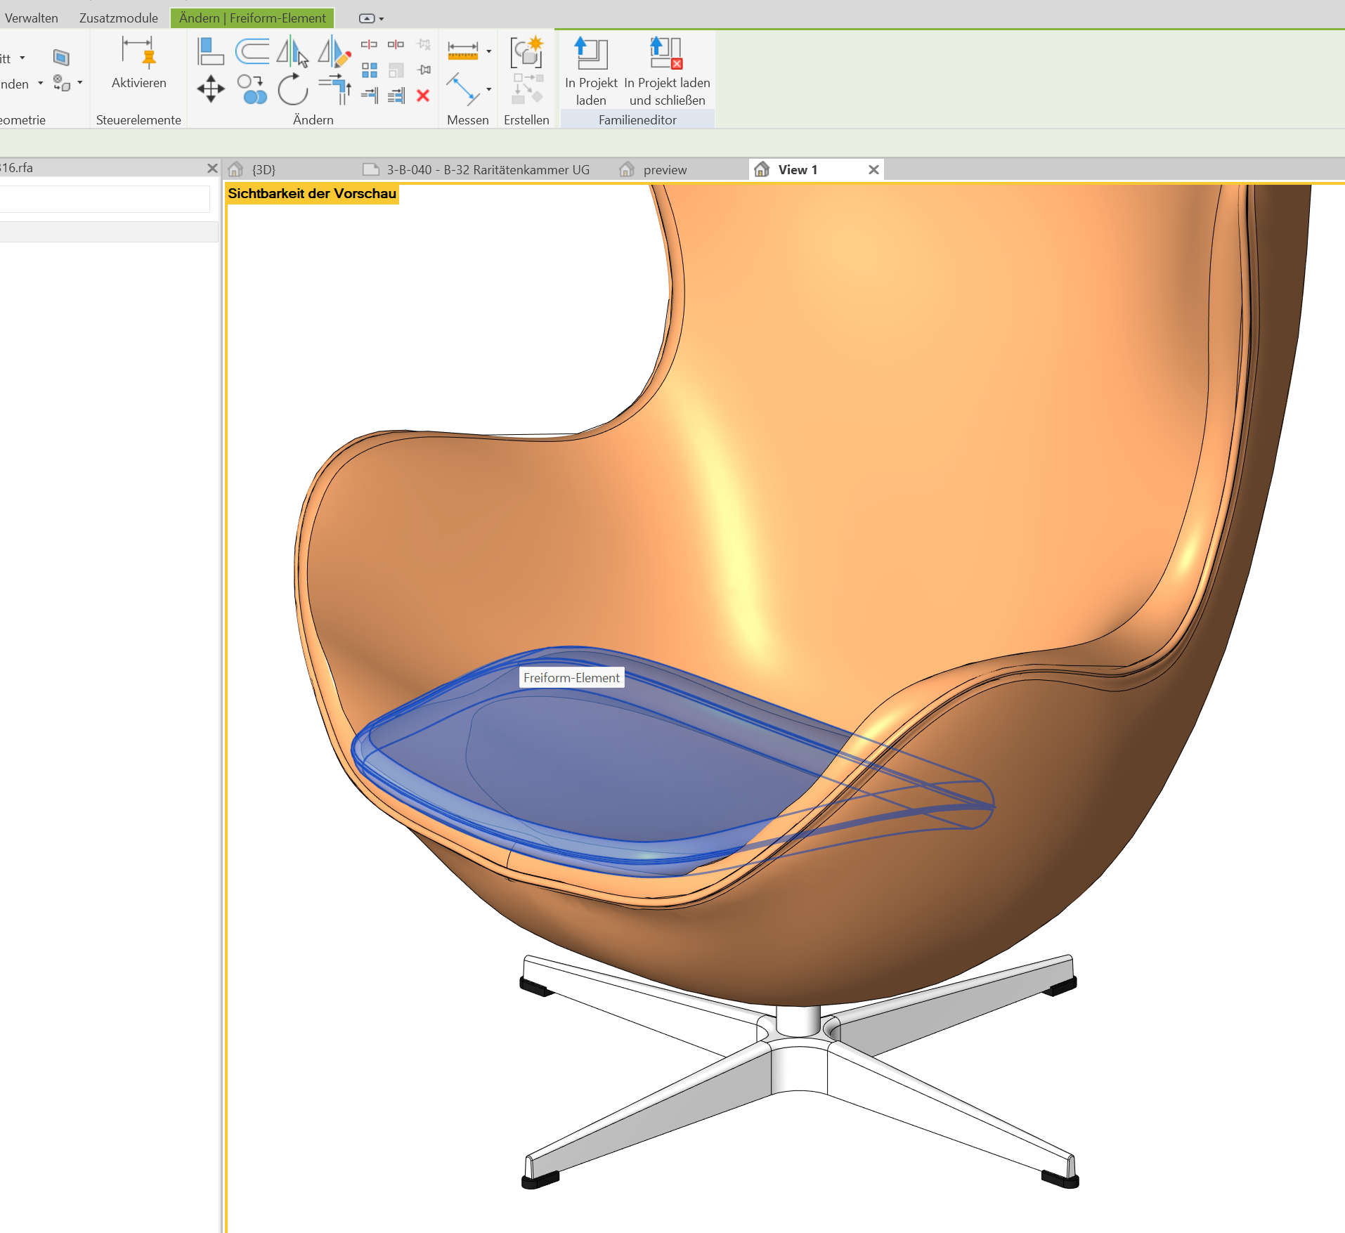The width and height of the screenshot is (1345, 1233).
Task: Select the Align tool icon
Action: (210, 51)
